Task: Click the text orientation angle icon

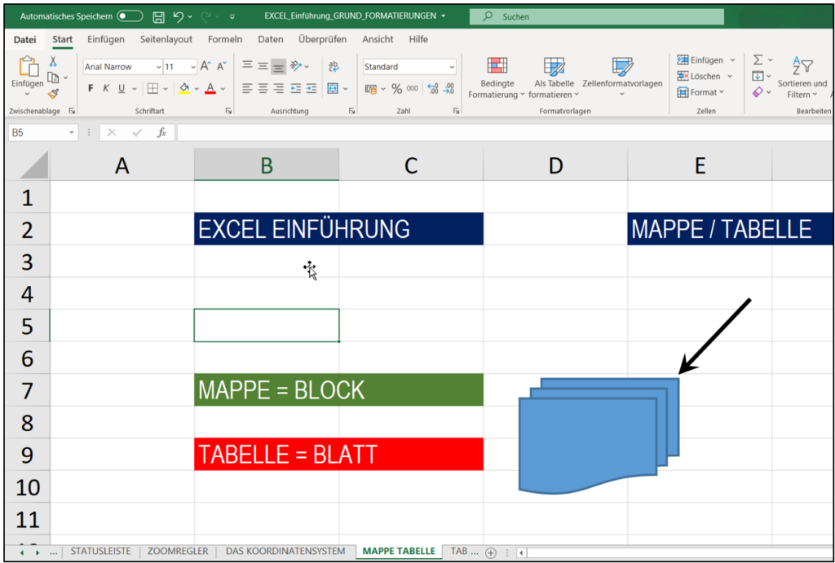Action: pyautogui.click(x=296, y=67)
